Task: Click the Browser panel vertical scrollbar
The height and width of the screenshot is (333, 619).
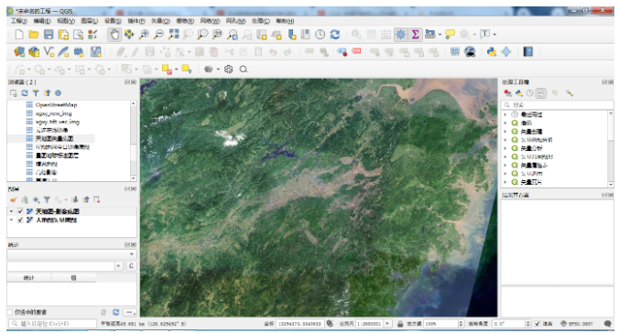Action: pos(133,141)
